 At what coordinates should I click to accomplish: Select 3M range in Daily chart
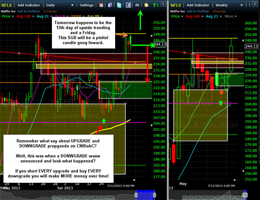click(81, 197)
